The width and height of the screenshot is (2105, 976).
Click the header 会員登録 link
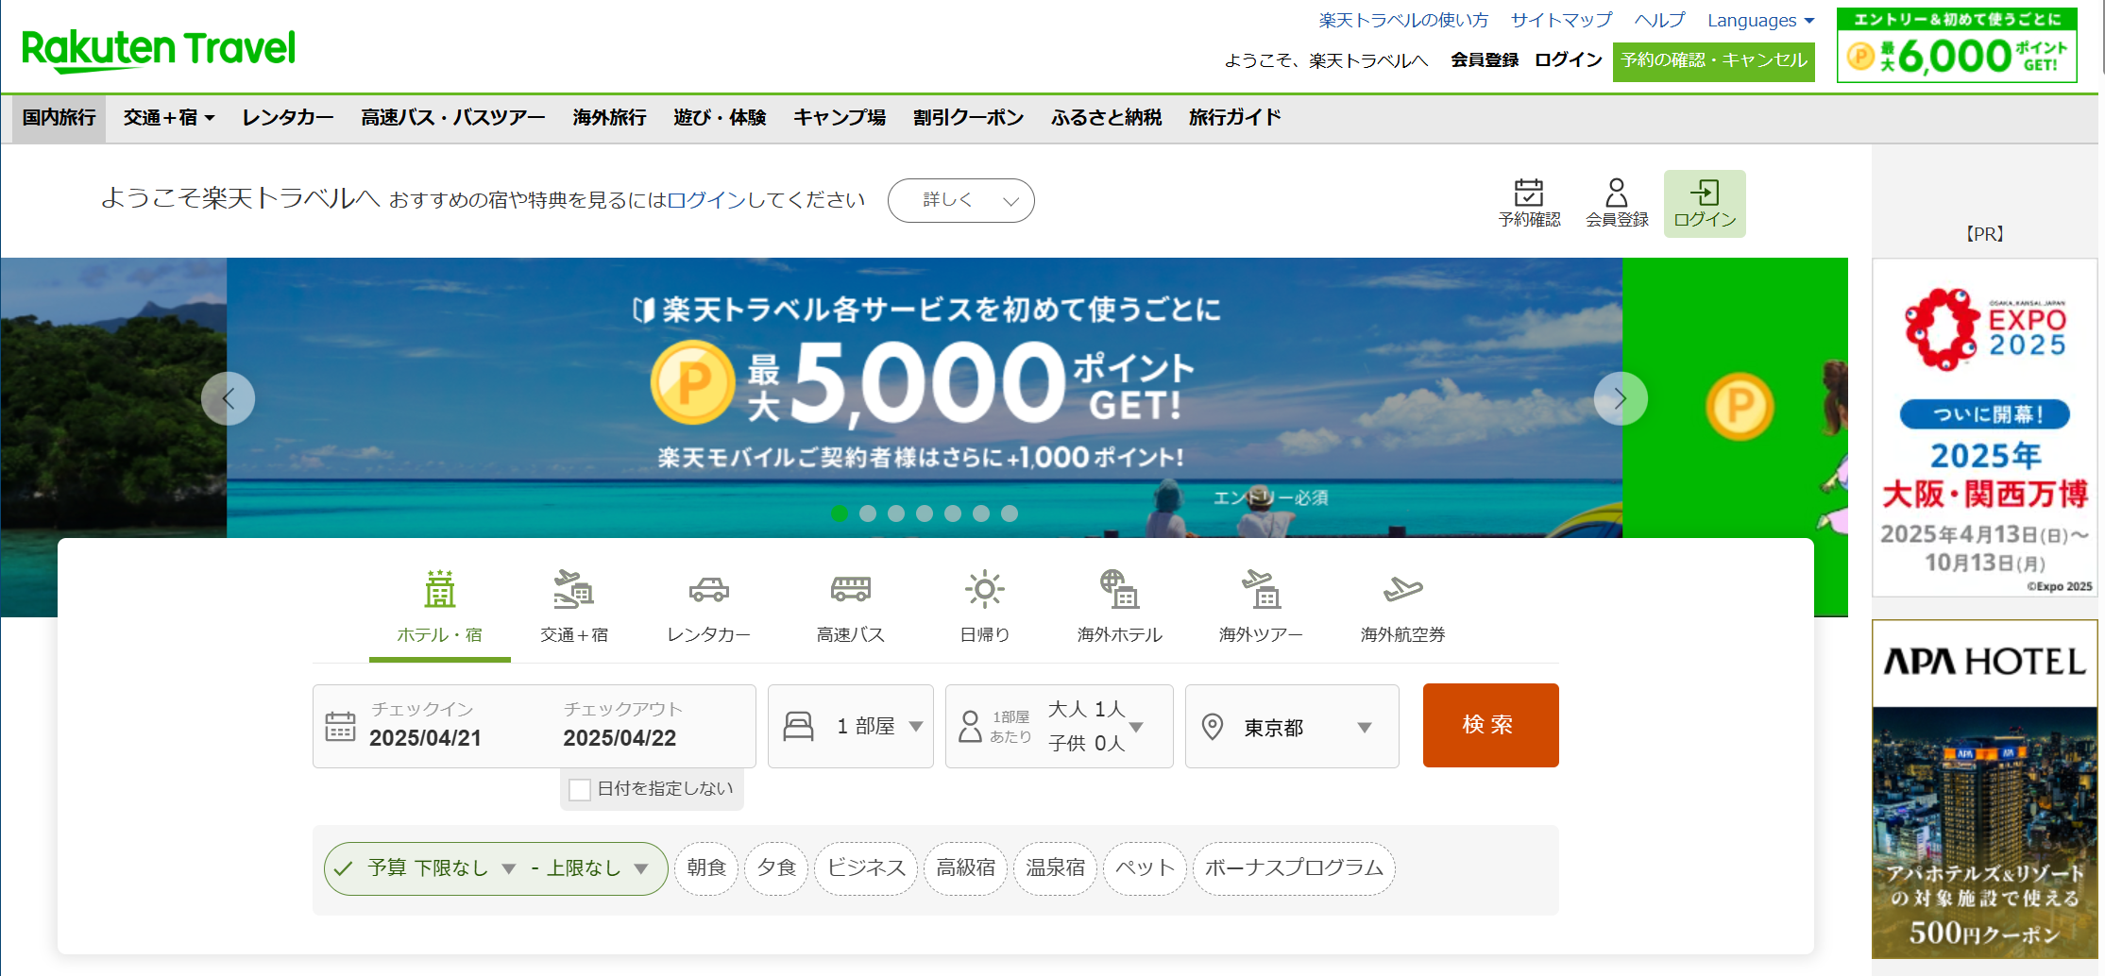click(1485, 60)
